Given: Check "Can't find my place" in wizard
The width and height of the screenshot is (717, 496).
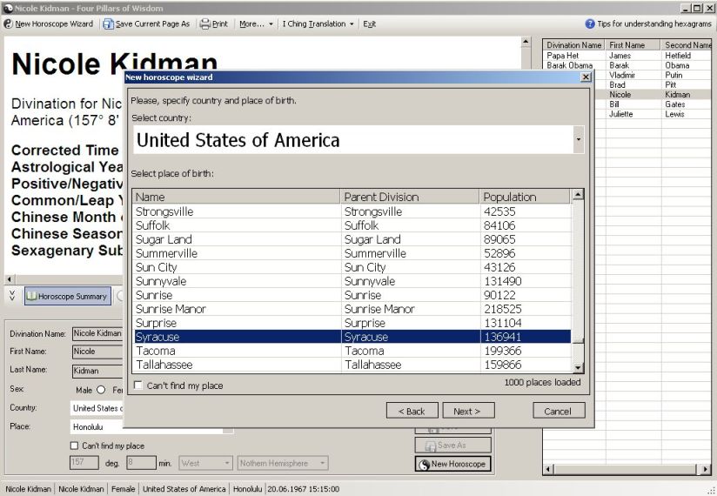Looking at the screenshot, I should 138,385.
